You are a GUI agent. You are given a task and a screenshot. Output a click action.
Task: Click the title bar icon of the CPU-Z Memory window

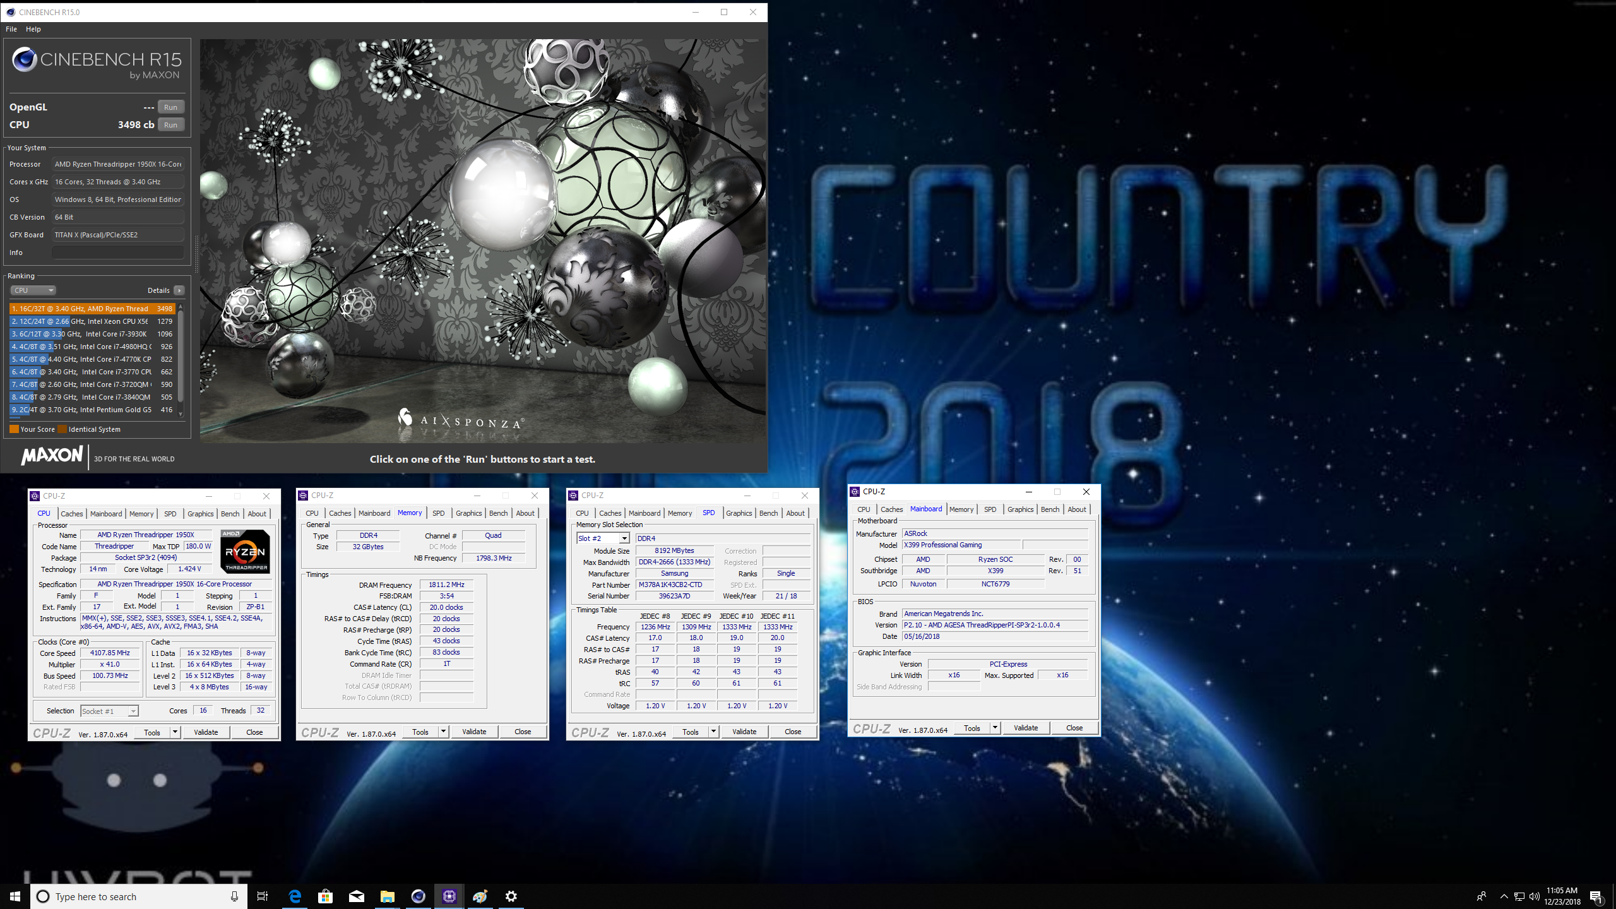pyautogui.click(x=304, y=496)
